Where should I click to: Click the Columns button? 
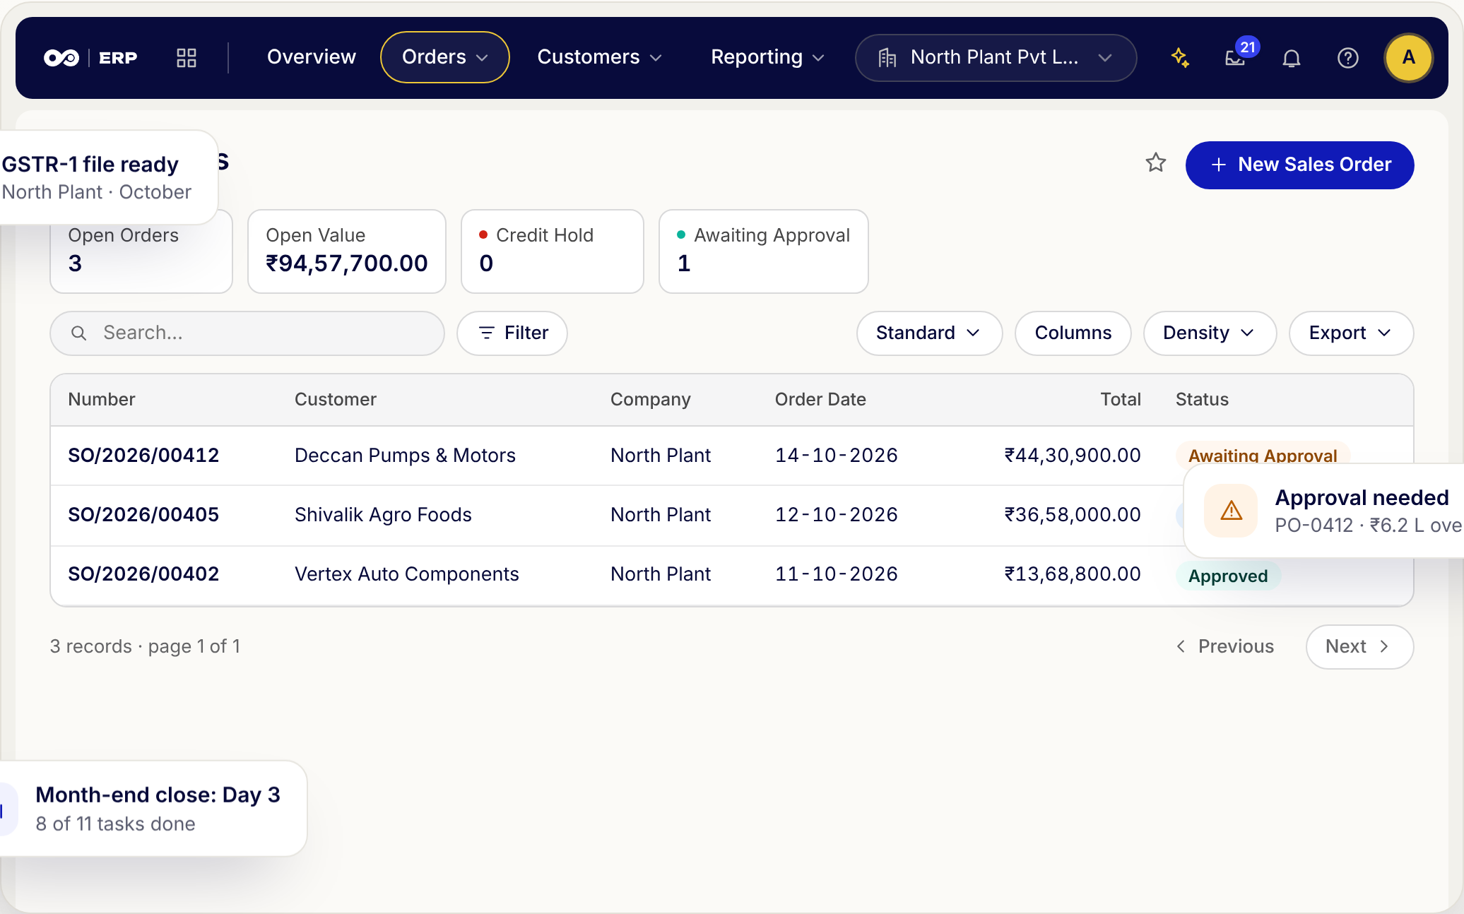click(1073, 333)
